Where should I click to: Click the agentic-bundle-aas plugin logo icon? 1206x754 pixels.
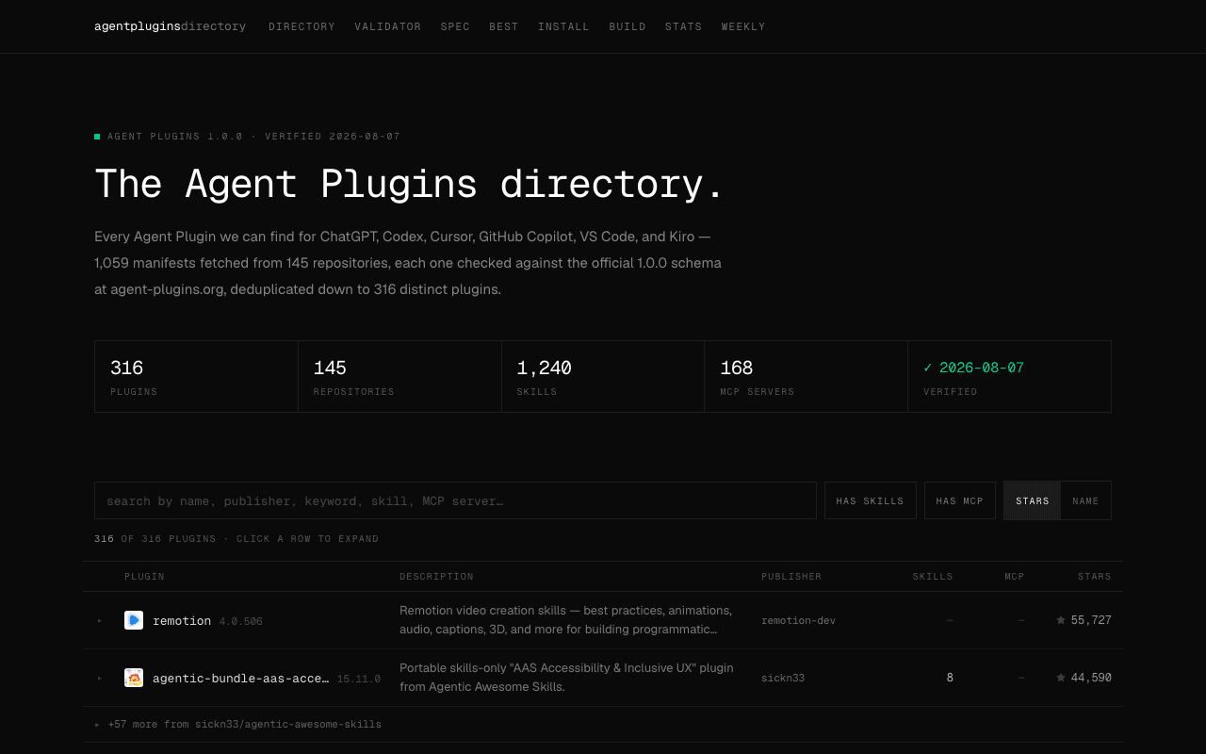(x=134, y=678)
